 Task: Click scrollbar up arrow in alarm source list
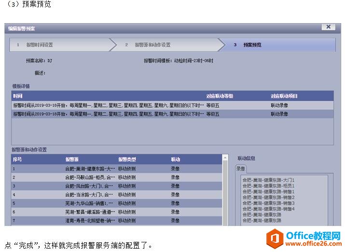[225, 158]
